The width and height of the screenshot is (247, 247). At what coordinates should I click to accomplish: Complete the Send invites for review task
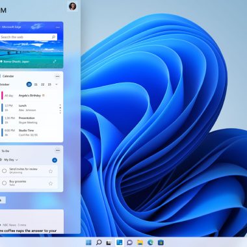(4, 171)
